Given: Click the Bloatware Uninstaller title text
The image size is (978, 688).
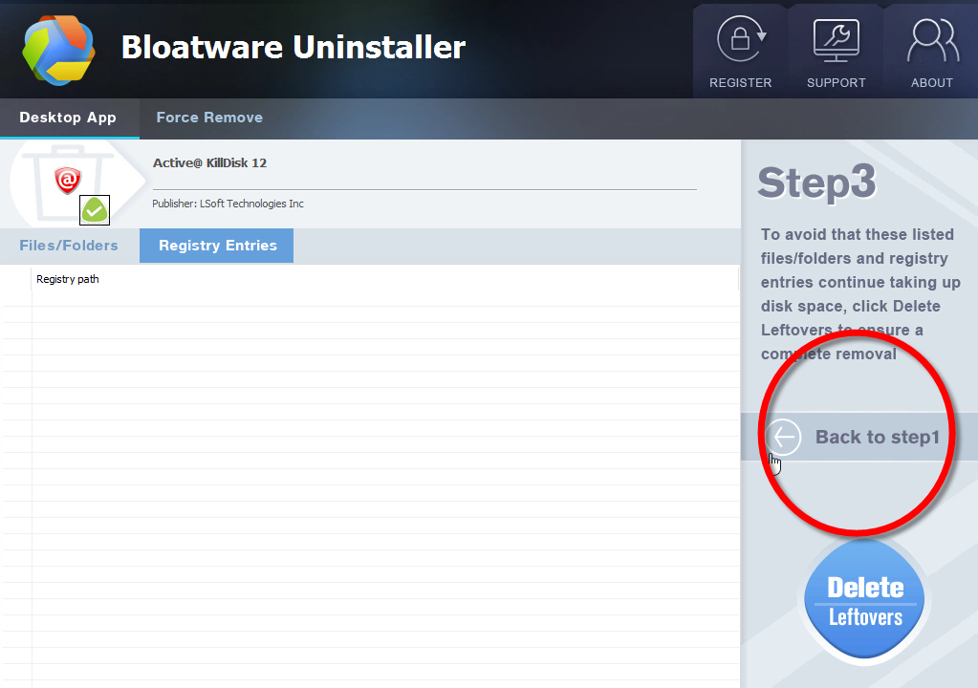Looking at the screenshot, I should pos(293,48).
